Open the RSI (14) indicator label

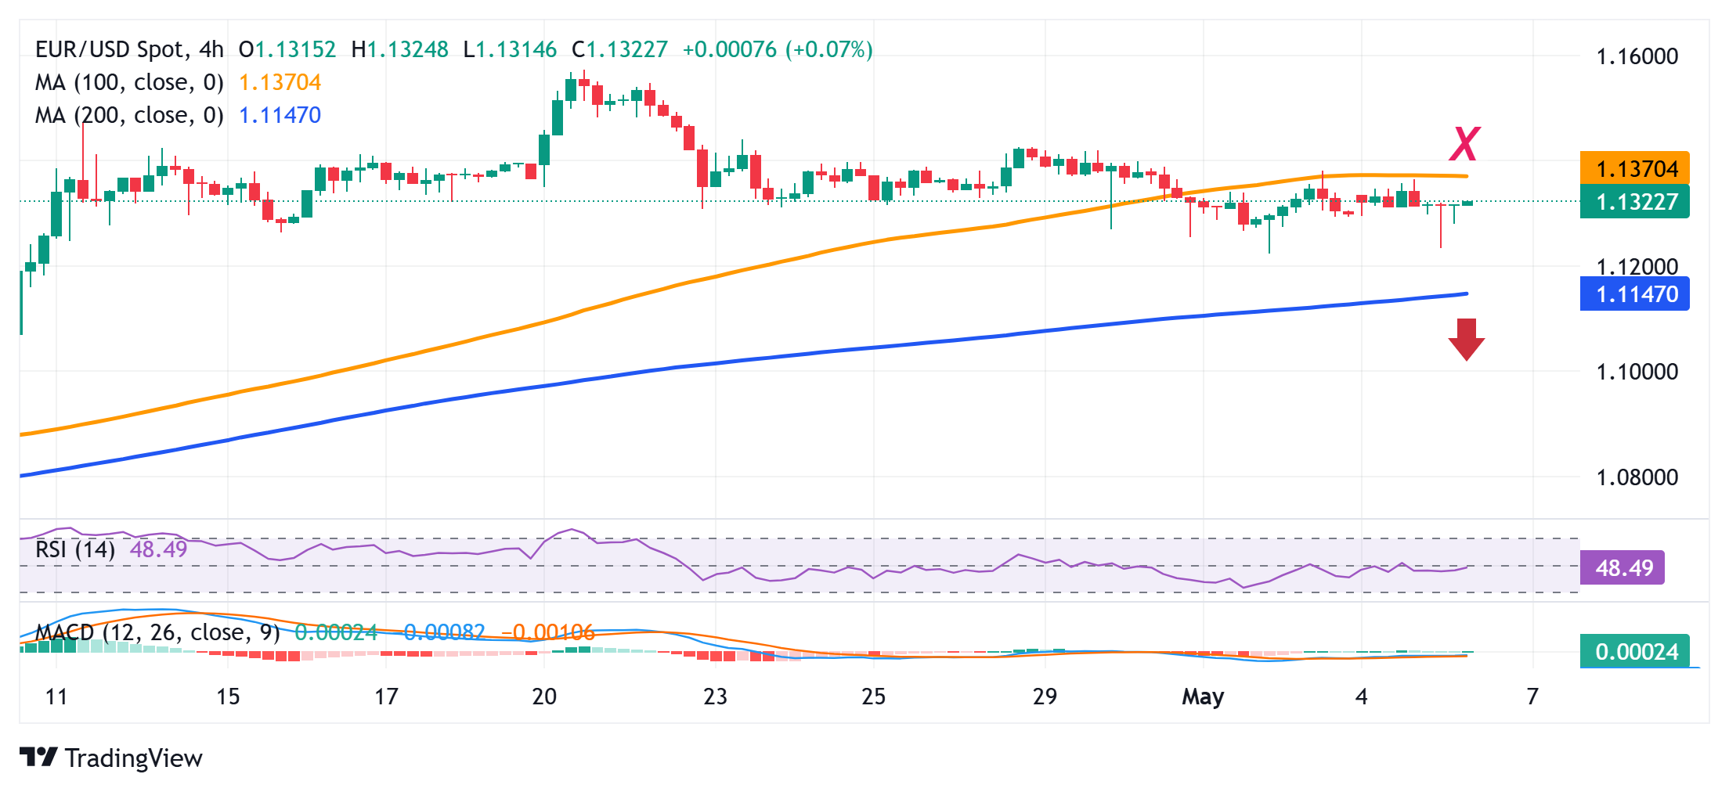pyautogui.click(x=75, y=549)
